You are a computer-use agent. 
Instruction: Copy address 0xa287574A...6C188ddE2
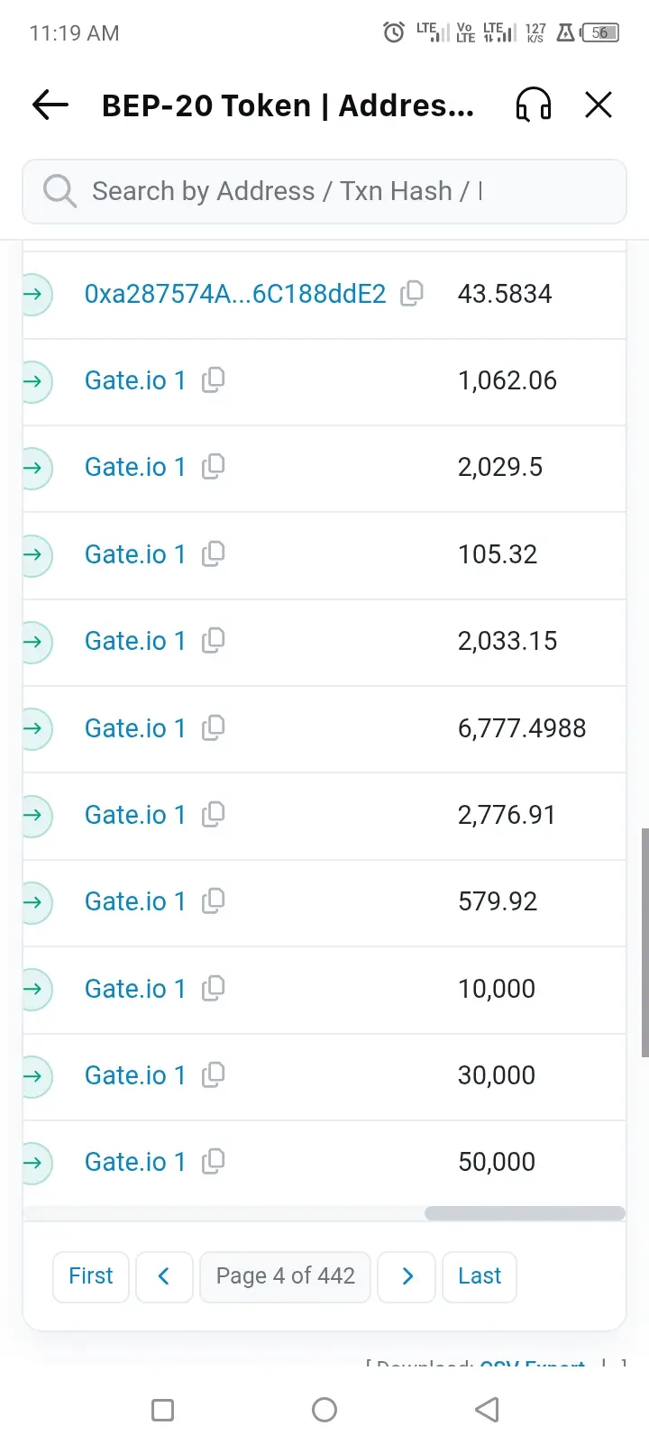pyautogui.click(x=412, y=293)
